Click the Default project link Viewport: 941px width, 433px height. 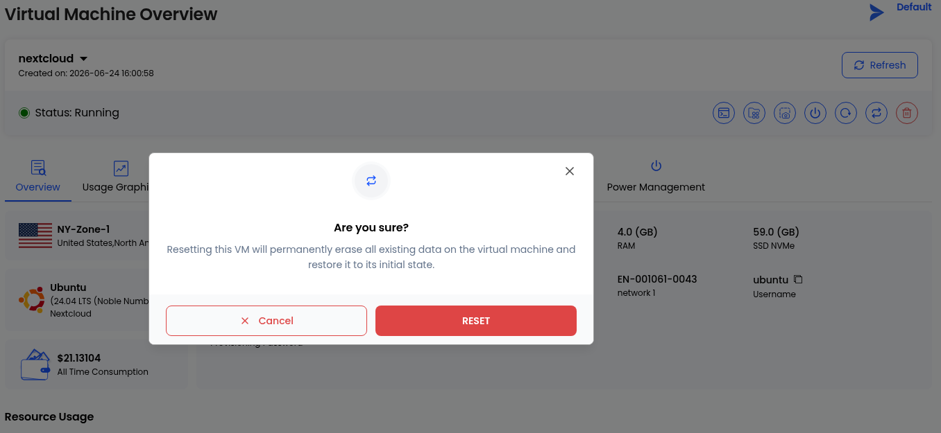pos(914,7)
